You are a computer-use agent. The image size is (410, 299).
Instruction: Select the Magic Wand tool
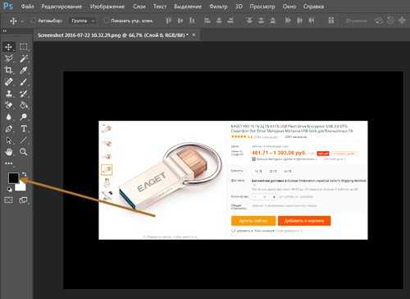pyautogui.click(x=24, y=58)
